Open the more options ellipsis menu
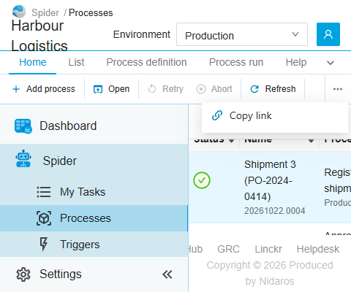This screenshot has height=292, width=351. [x=338, y=89]
